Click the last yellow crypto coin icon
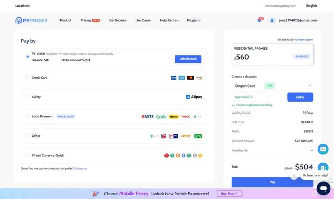334x199 pixels. pos(200,156)
